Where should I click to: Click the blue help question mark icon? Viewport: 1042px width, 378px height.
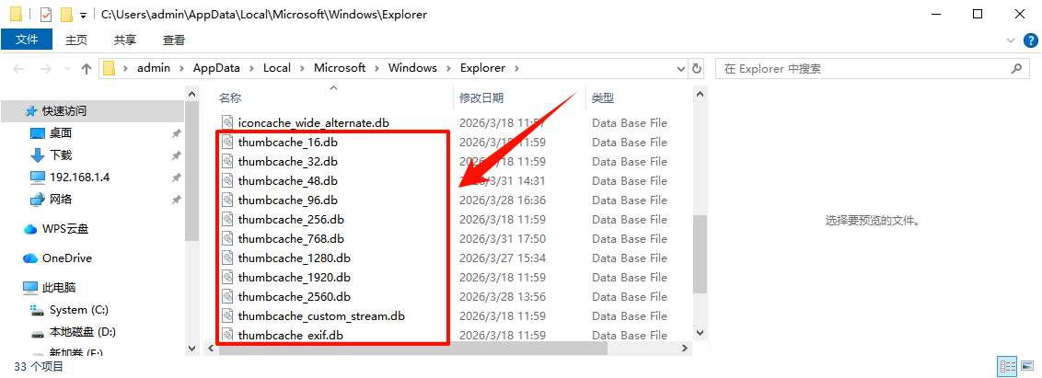1029,40
